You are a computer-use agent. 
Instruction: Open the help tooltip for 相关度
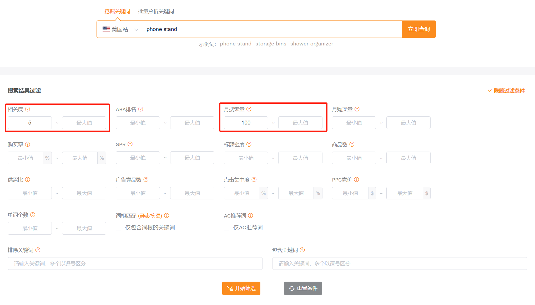point(28,109)
